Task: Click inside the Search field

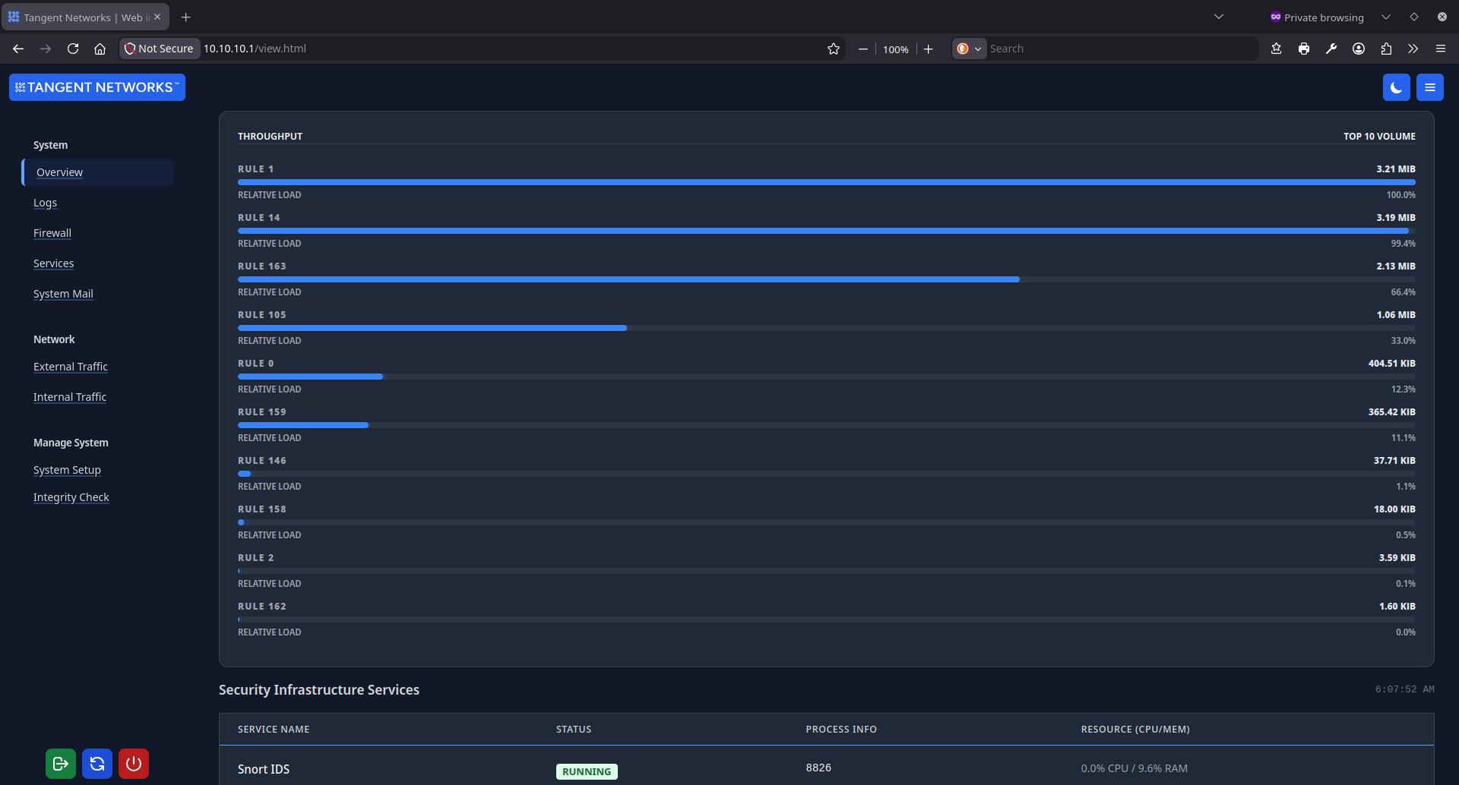Action: coord(1102,48)
